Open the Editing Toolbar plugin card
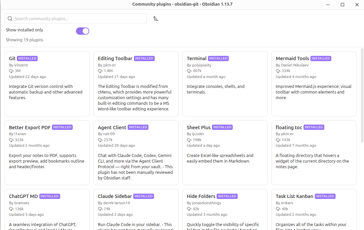The width and height of the screenshot is (364, 230). [x=136, y=84]
